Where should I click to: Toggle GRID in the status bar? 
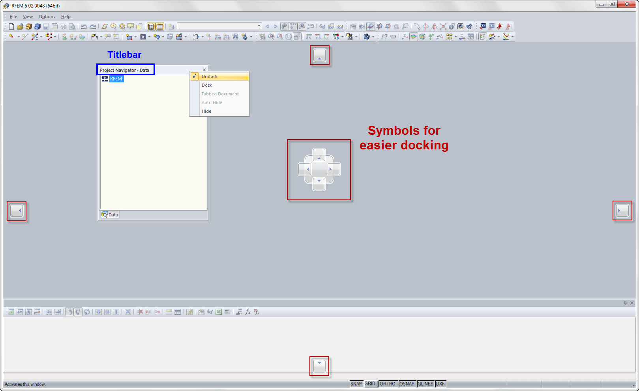370,384
